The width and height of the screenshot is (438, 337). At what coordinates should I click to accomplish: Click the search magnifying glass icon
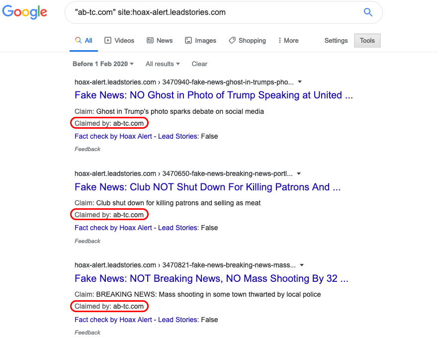coord(367,12)
